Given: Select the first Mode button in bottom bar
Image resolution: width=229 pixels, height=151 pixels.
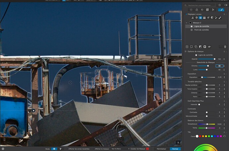Looking at the screenshot, I should [54, 149].
